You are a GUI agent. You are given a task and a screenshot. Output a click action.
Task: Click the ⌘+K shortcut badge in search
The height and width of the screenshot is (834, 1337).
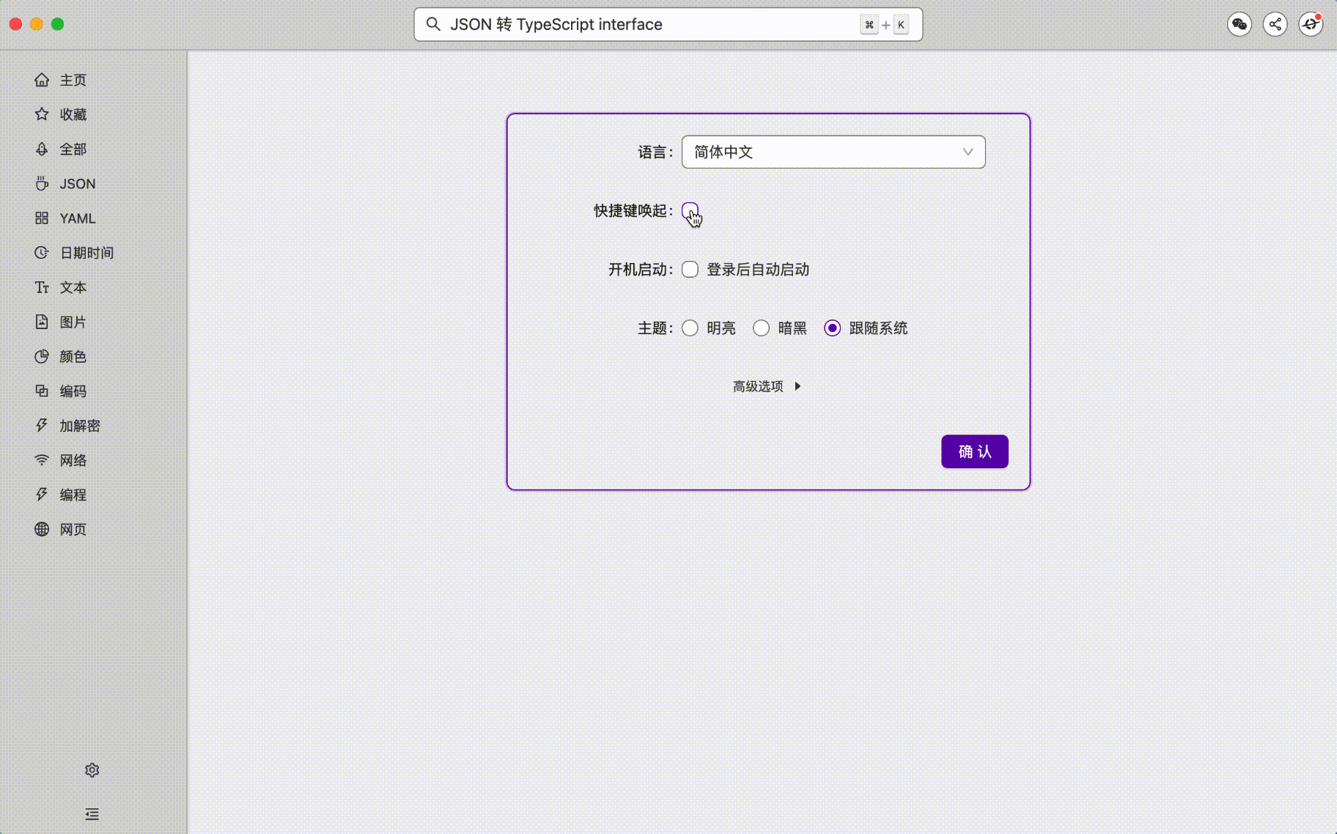click(x=885, y=24)
